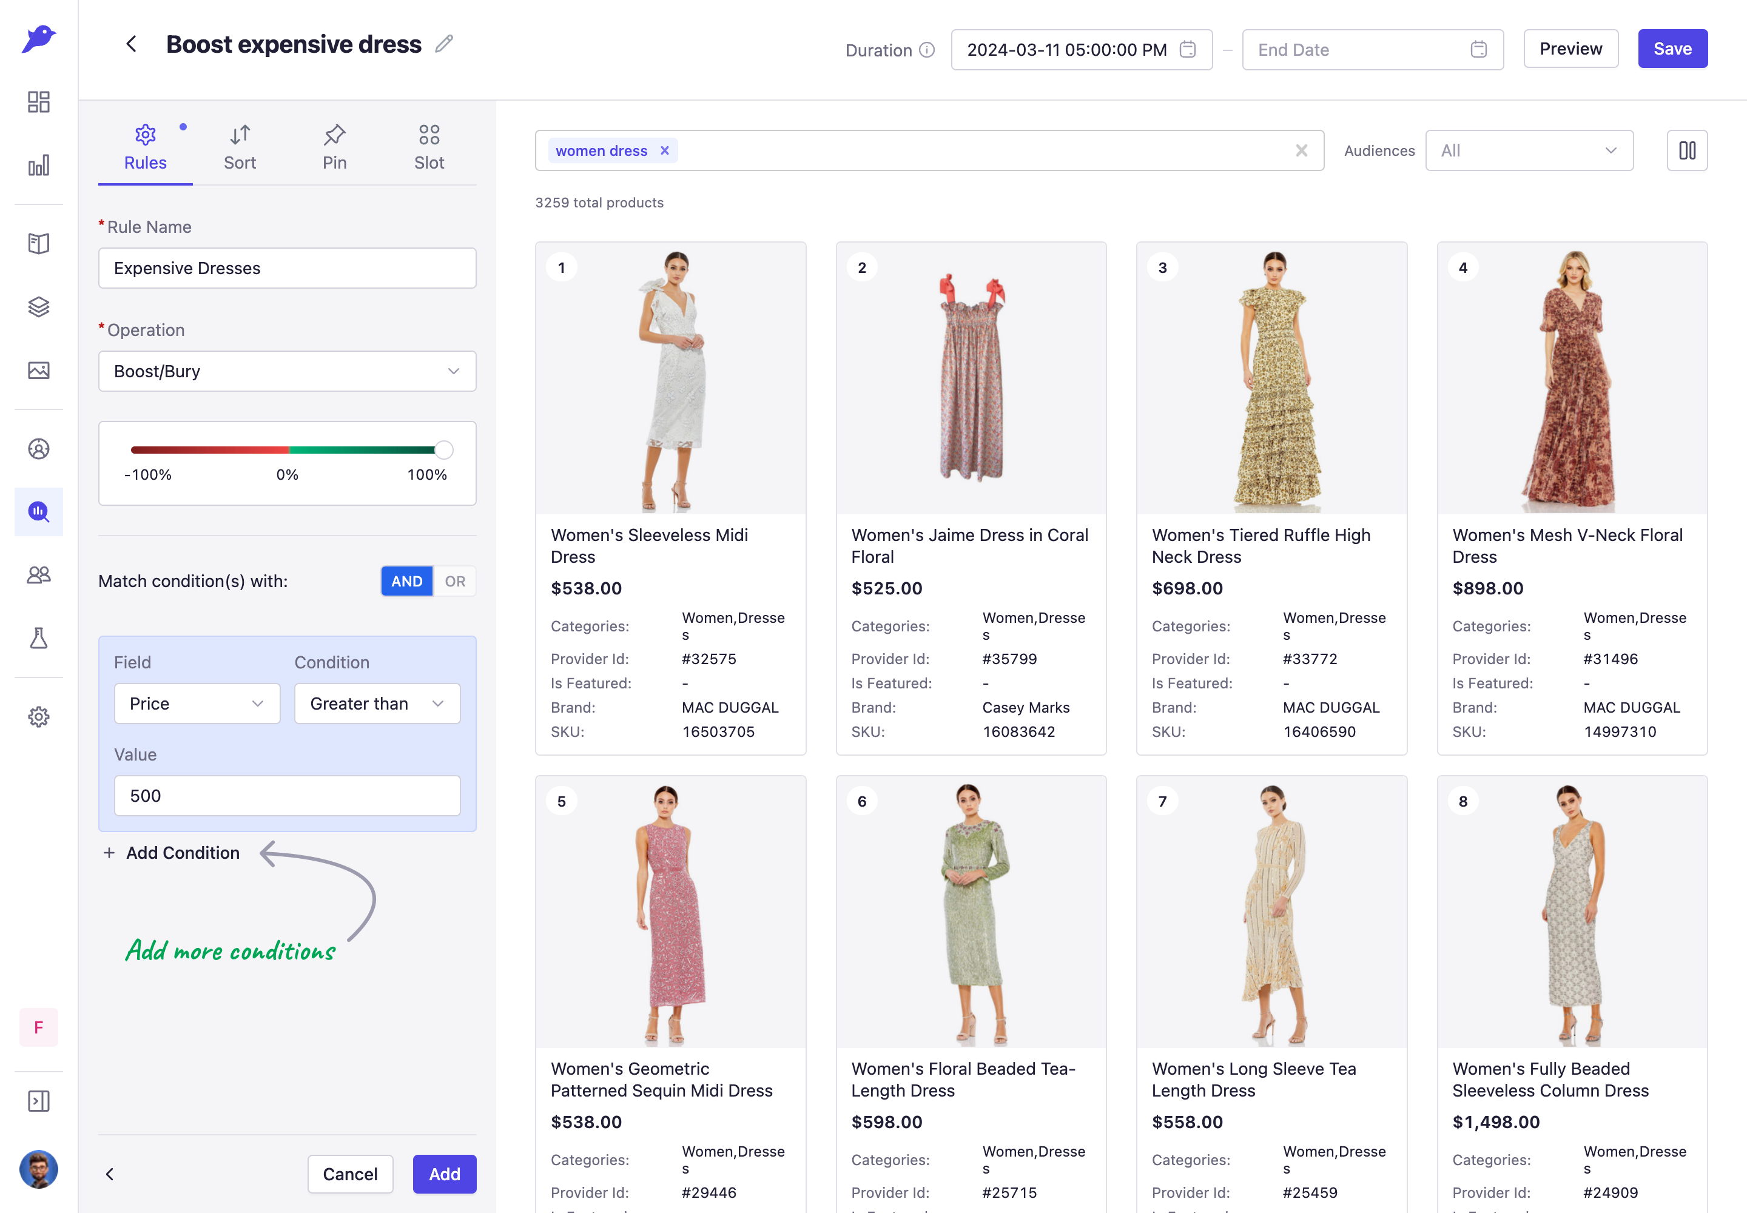
Task: Open the Operation Boost/Bury dropdown
Action: (x=288, y=371)
